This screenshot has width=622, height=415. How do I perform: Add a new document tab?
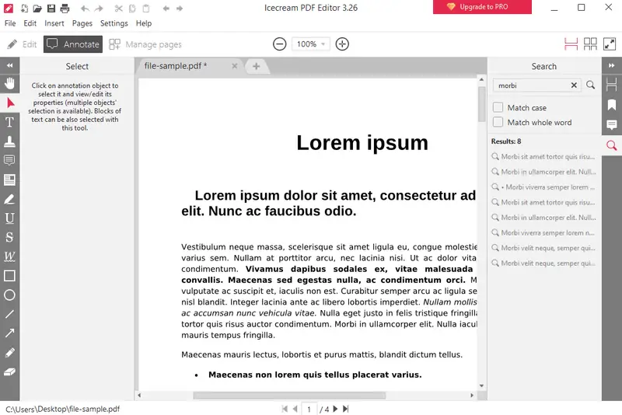pyautogui.click(x=257, y=66)
